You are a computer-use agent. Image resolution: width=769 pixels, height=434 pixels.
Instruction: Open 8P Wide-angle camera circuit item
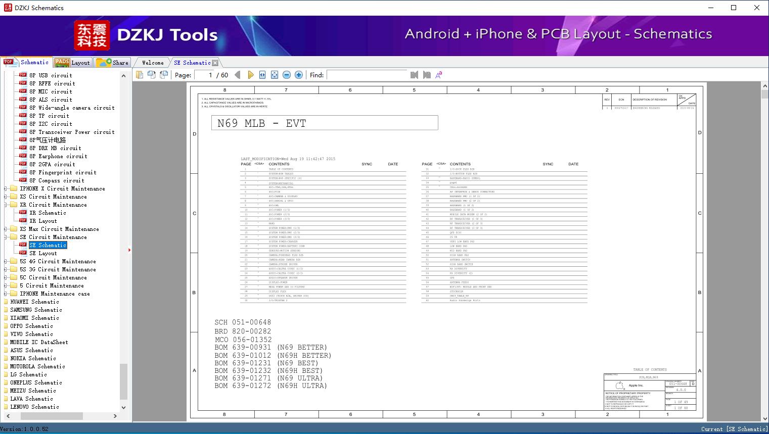pyautogui.click(x=72, y=108)
